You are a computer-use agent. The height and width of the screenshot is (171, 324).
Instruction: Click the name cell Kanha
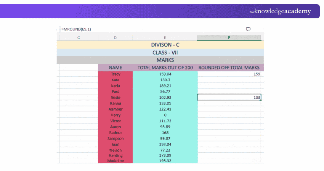(x=115, y=103)
